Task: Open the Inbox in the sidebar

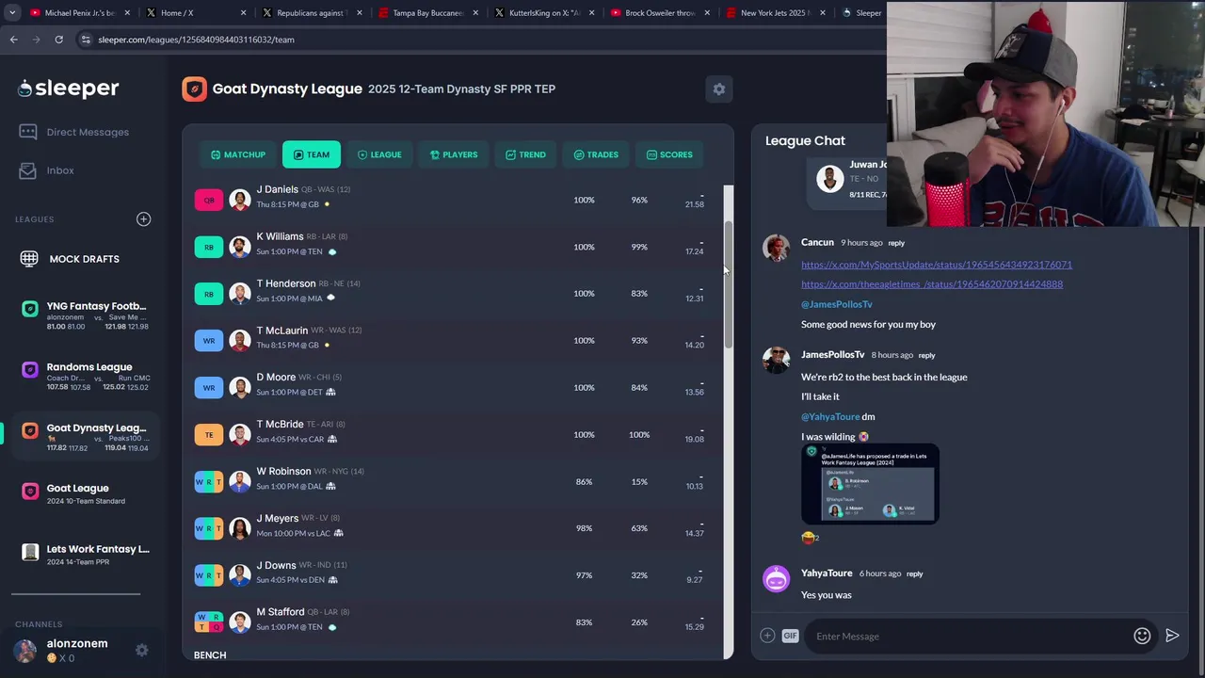Action: 47,170
